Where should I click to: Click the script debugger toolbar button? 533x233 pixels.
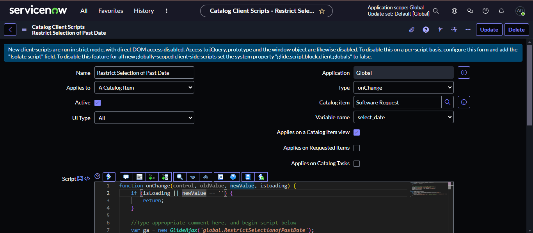pyautogui.click(x=261, y=177)
